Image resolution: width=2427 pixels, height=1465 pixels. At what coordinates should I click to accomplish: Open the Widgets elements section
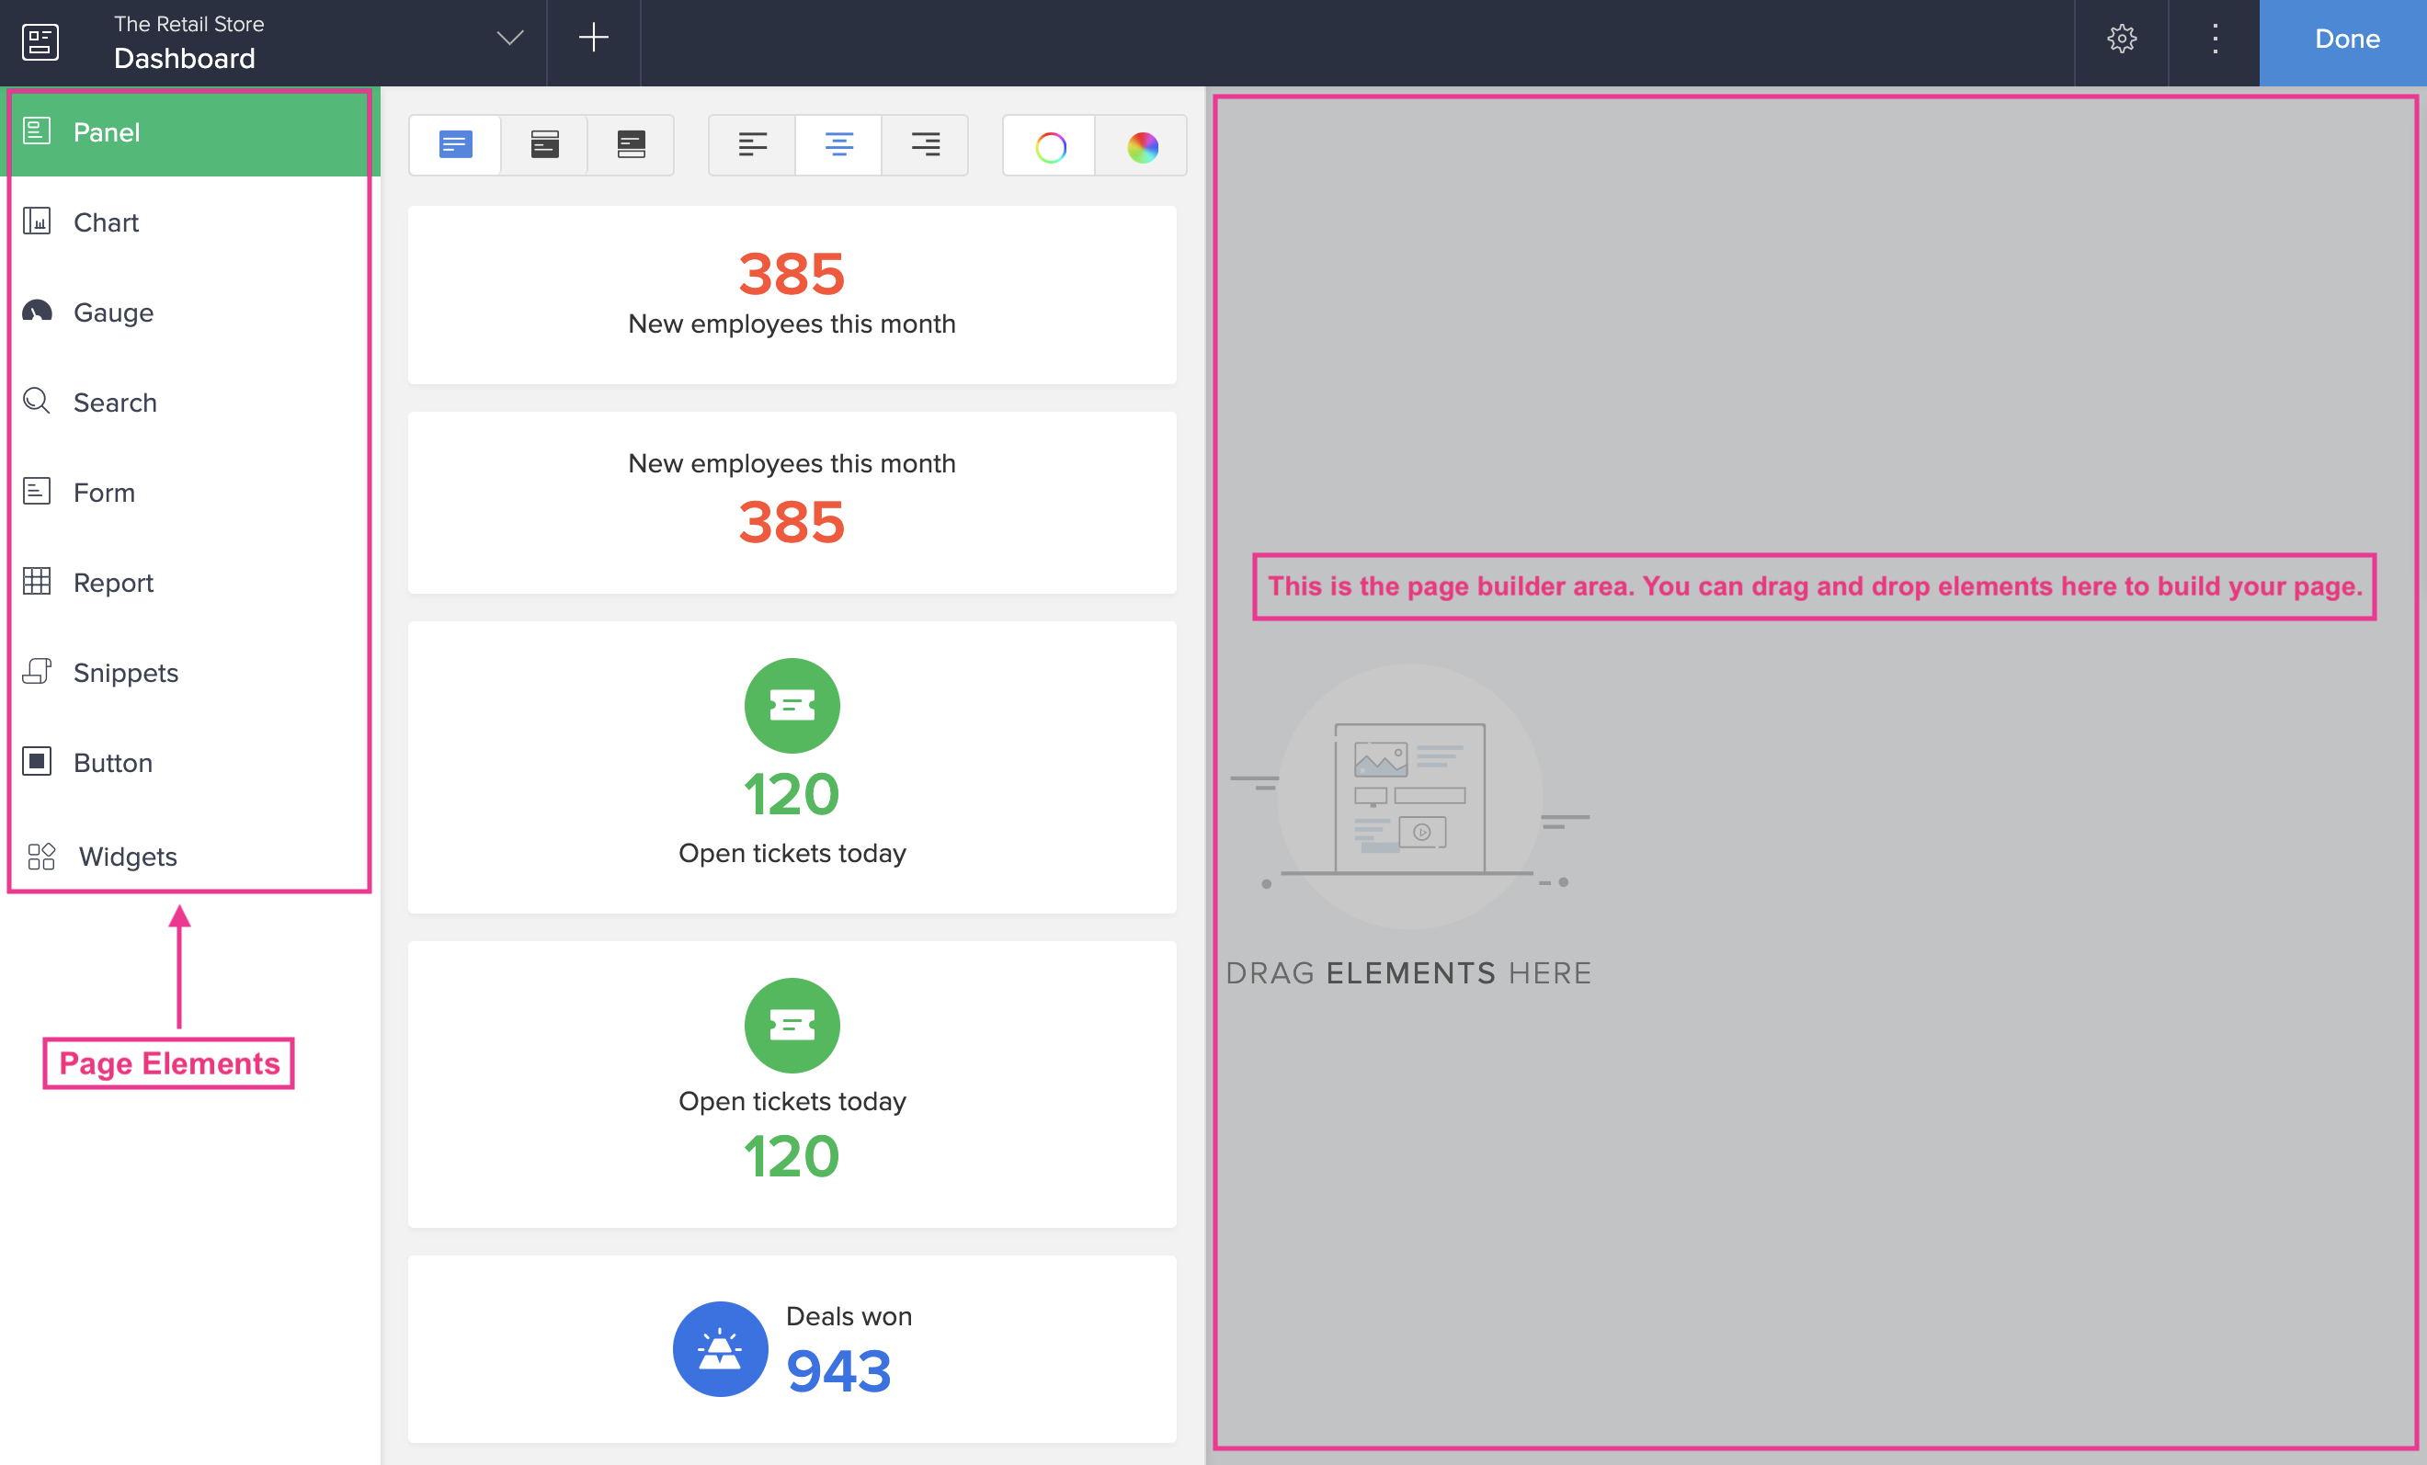tap(127, 857)
